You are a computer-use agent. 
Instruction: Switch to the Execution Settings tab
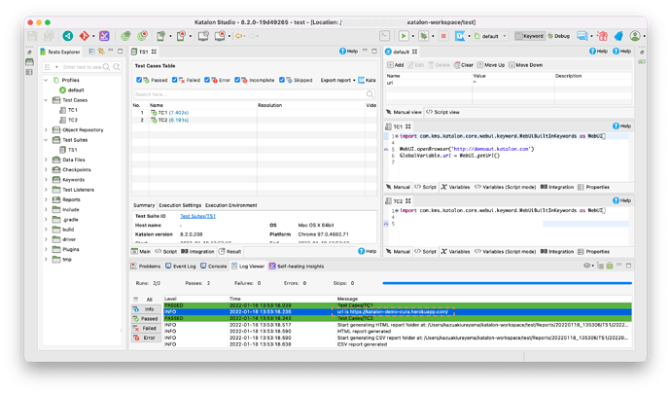point(180,205)
